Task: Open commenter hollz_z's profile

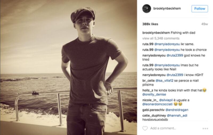Action: pos(148,90)
